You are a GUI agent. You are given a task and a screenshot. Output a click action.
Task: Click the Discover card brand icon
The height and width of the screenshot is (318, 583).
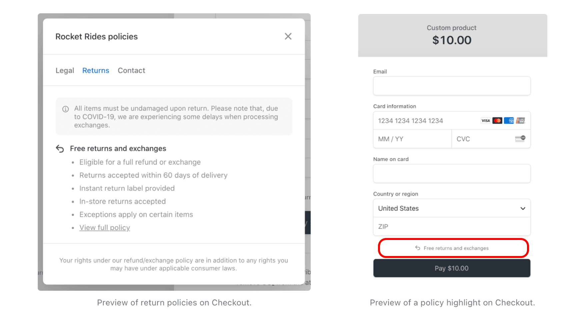pos(521,120)
